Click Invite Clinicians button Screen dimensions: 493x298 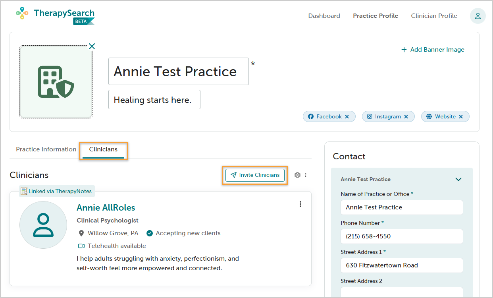[255, 175]
